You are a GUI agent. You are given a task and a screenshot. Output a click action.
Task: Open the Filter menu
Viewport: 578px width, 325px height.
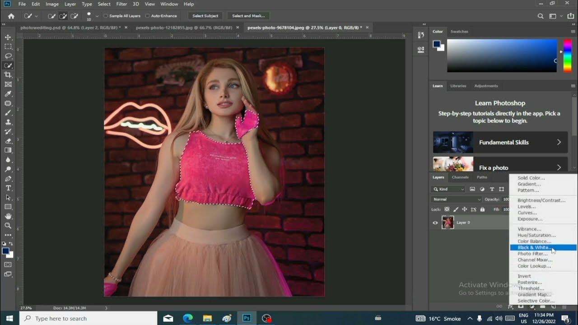point(121,4)
